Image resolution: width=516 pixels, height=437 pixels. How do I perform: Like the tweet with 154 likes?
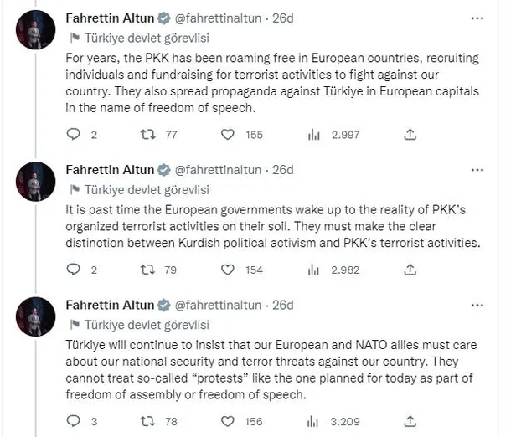pos(227,270)
